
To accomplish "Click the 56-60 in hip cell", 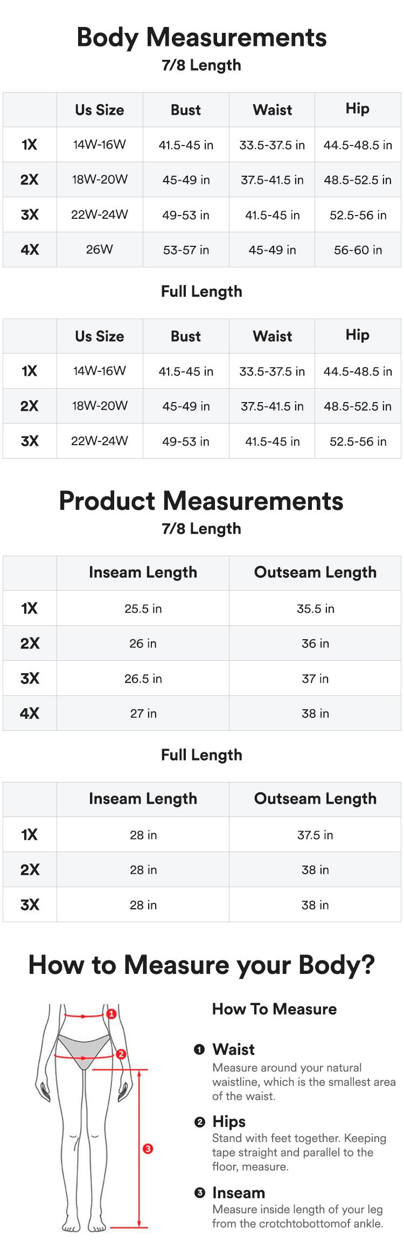I will click(358, 250).
